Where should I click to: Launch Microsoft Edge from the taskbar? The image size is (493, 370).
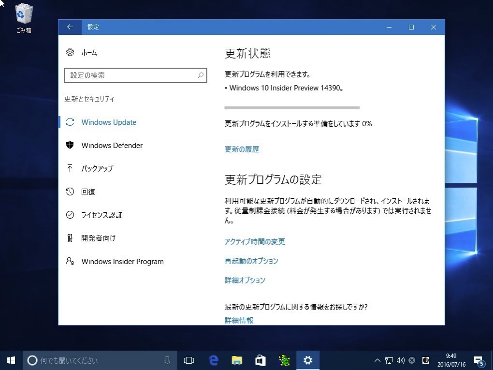[x=213, y=360]
